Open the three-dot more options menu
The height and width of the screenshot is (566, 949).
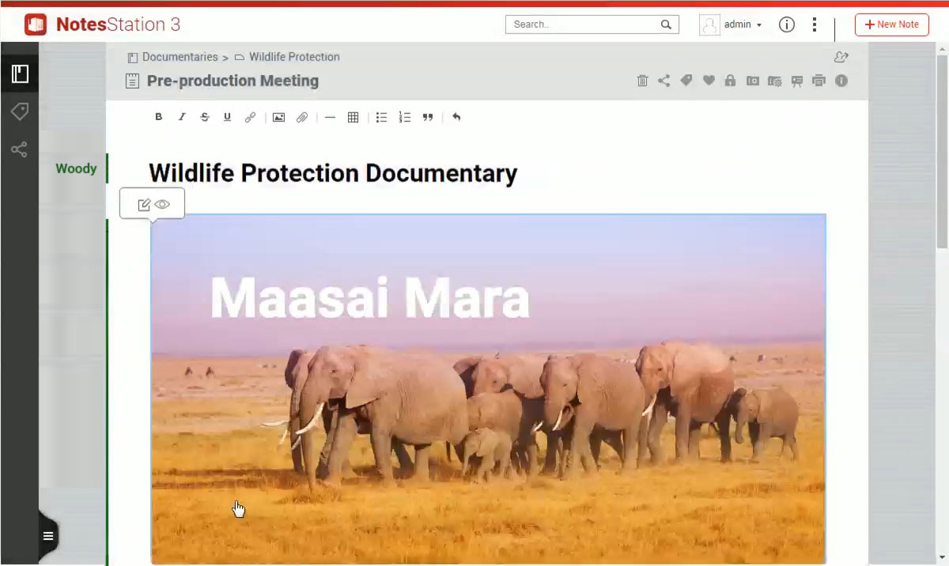click(814, 25)
